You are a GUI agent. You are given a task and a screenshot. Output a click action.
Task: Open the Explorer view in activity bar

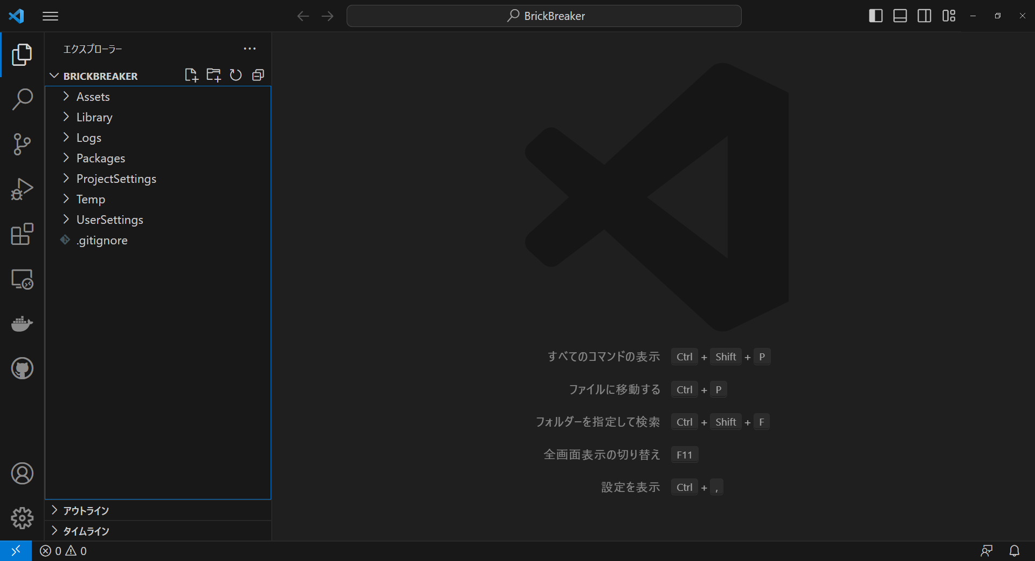[22, 54]
